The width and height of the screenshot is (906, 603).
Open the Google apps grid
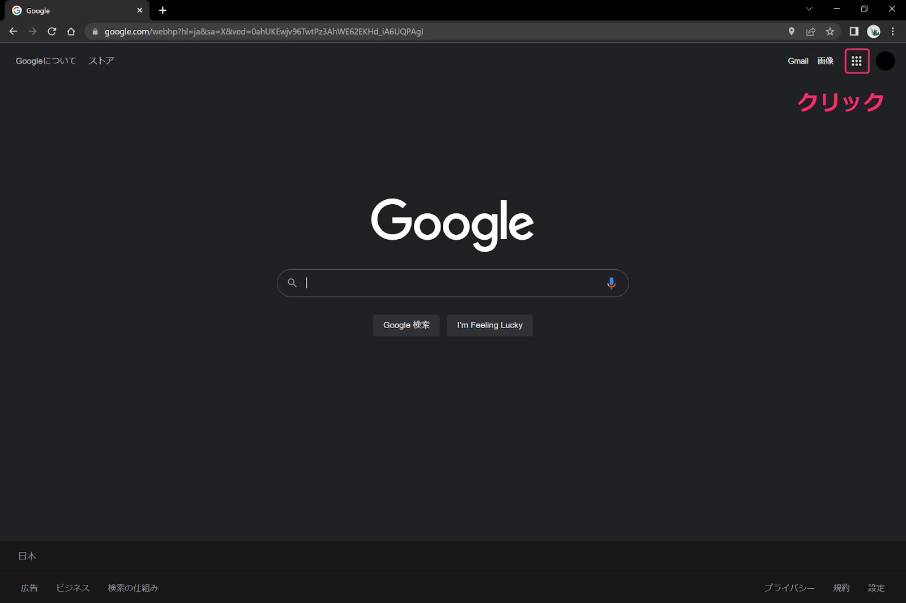tap(857, 61)
